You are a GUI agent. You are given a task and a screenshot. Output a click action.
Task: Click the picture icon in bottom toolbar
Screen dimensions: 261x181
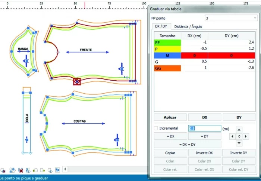[57, 170]
